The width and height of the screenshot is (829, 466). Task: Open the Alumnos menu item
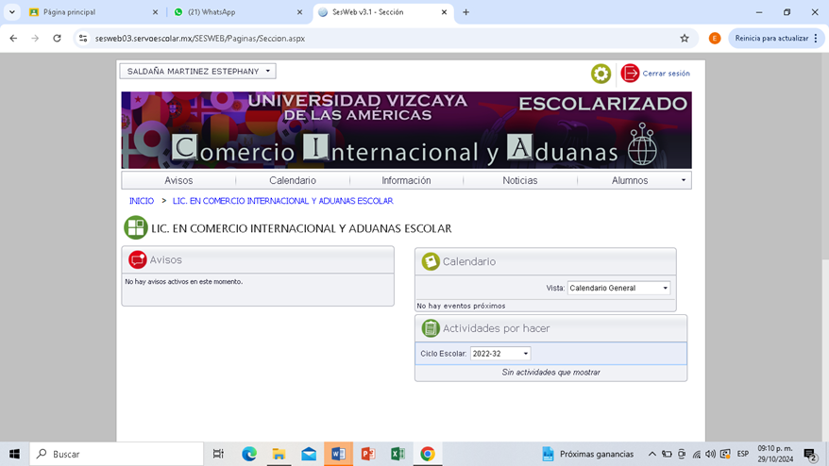[630, 180]
